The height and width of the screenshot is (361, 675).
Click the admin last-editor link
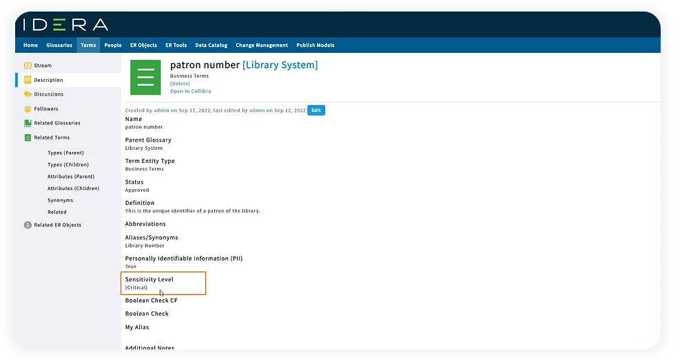[257, 111]
